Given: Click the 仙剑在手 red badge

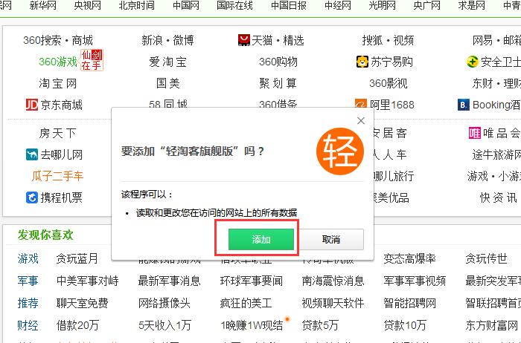Looking at the screenshot, I should point(92,60).
